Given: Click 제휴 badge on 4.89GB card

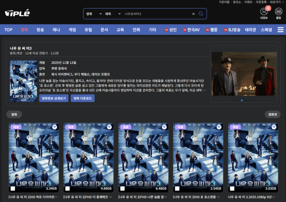Looking at the screenshot, I should 71,127.
